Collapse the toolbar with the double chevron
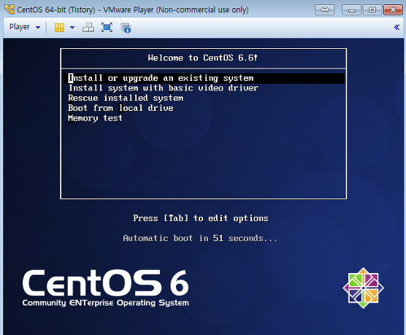Viewport: 406px width, 335px height. [x=397, y=27]
